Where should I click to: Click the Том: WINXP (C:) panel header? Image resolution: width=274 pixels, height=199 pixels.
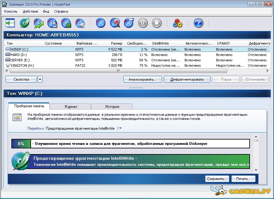click(137, 93)
